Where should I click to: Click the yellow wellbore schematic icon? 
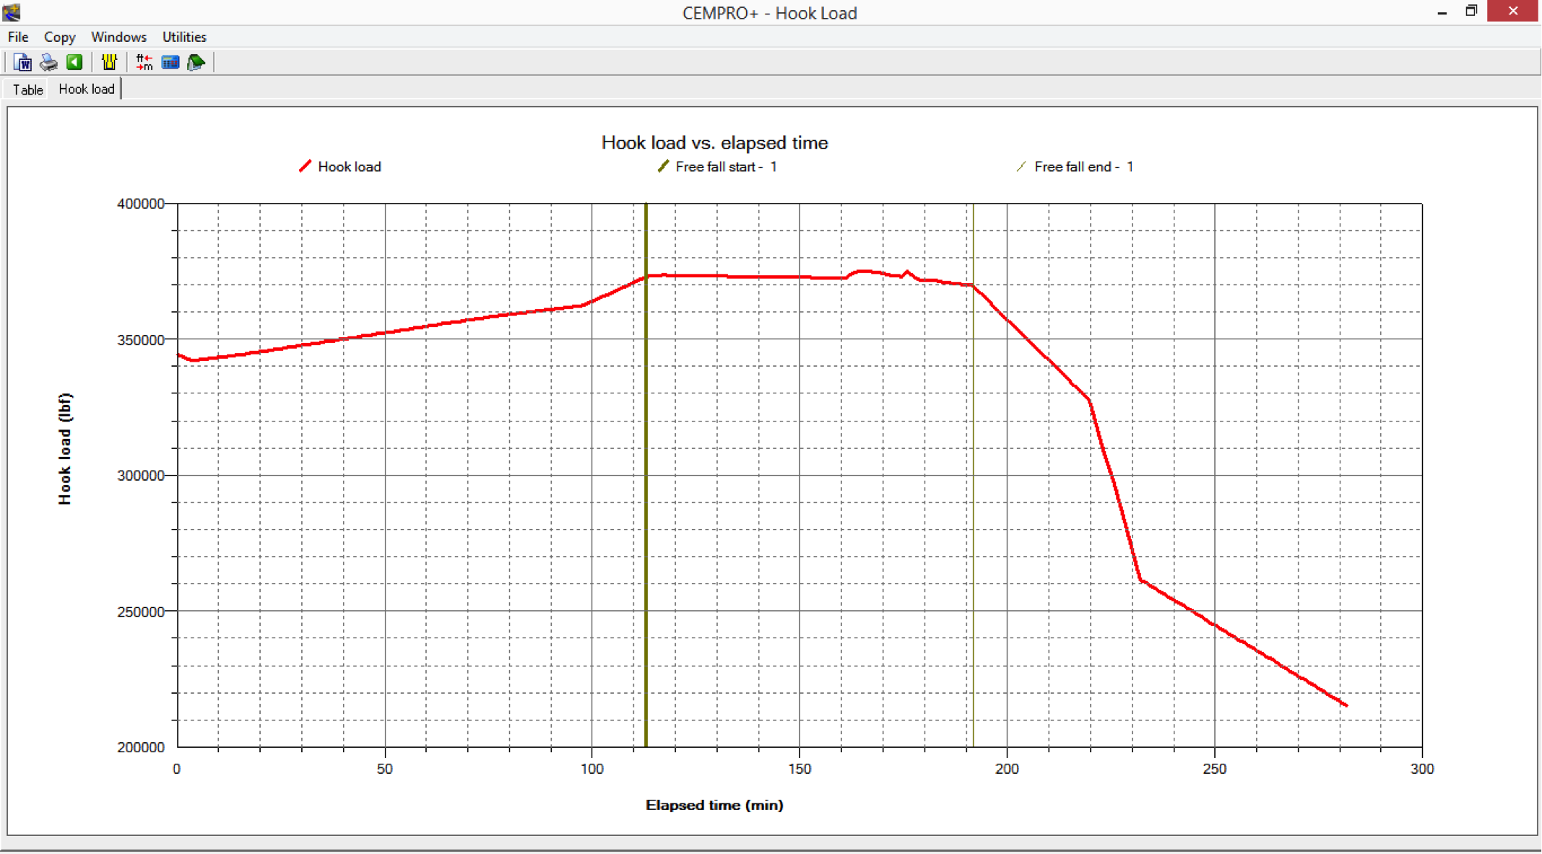click(109, 63)
